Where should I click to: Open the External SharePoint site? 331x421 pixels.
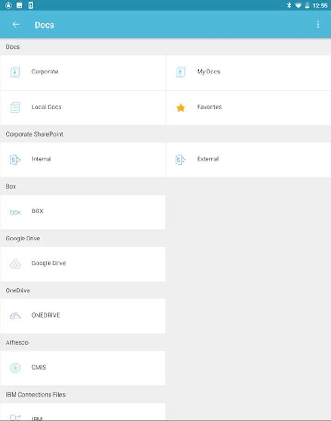(x=248, y=160)
